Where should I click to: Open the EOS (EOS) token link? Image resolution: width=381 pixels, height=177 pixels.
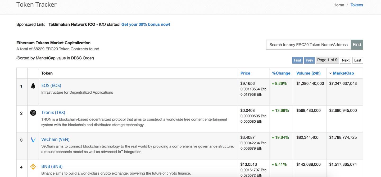(x=51, y=85)
